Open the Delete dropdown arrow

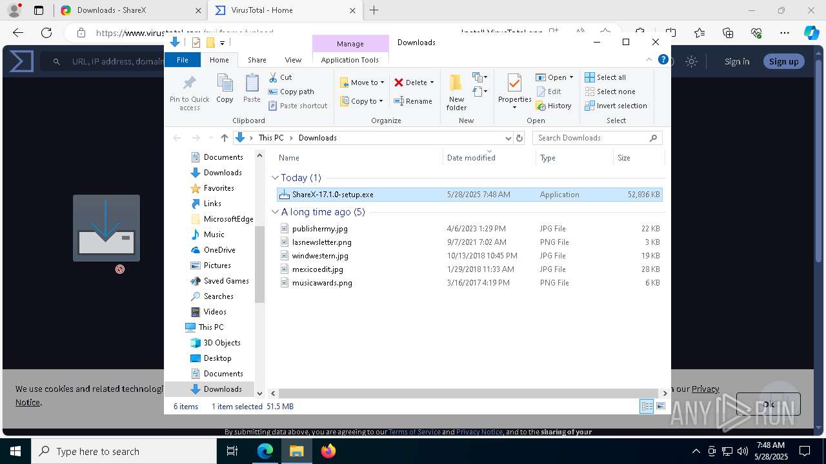point(432,82)
